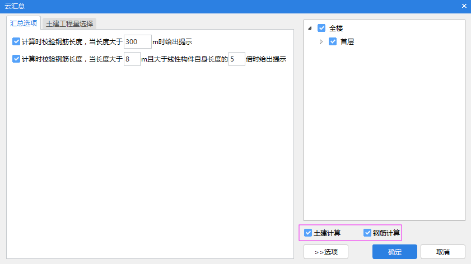Click the 300 length threshold input field
The height and width of the screenshot is (264, 471).
[x=137, y=42]
